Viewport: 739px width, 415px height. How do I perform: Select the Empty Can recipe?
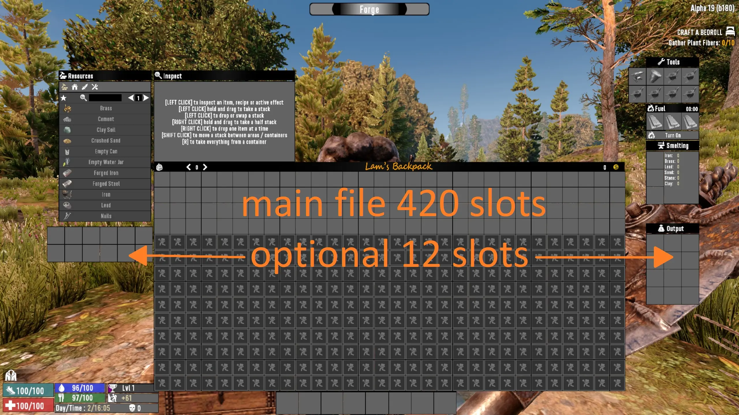click(x=105, y=151)
